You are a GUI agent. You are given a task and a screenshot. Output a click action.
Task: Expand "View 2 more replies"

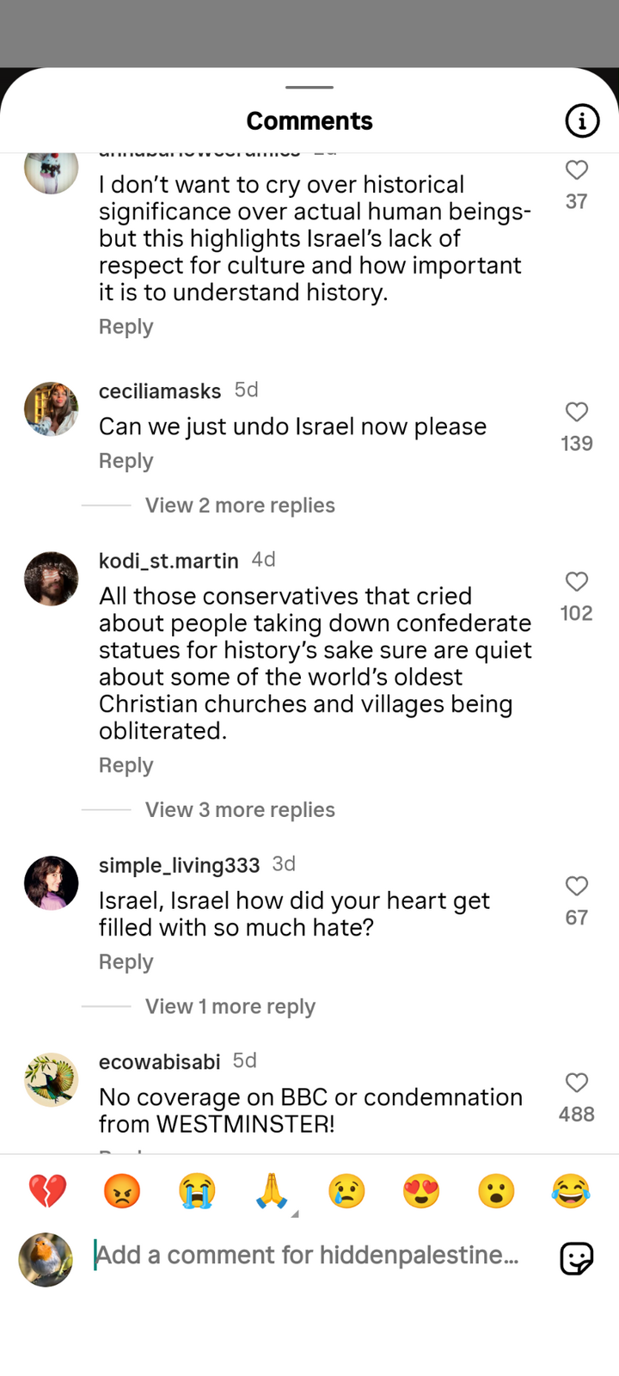(240, 506)
